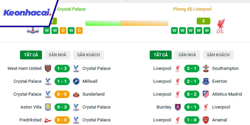This screenshot has width=250, height=125.
Task: Open the Liverpool 3 - 2 Atletico score
Action: pos(192,94)
